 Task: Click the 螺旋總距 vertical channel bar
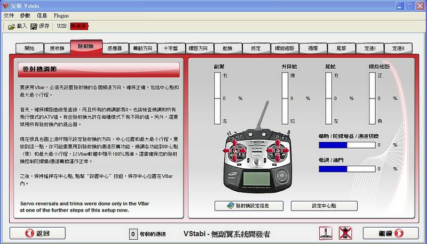pyautogui.click(x=372, y=98)
